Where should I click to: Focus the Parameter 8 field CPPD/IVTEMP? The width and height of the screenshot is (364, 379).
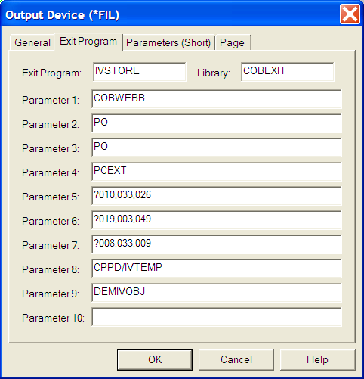click(x=217, y=269)
